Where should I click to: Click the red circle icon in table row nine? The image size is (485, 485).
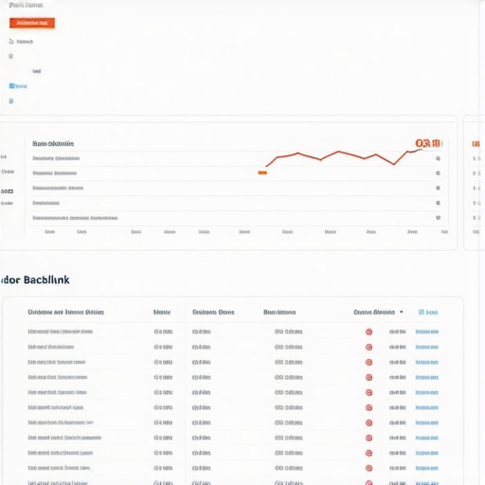click(368, 453)
